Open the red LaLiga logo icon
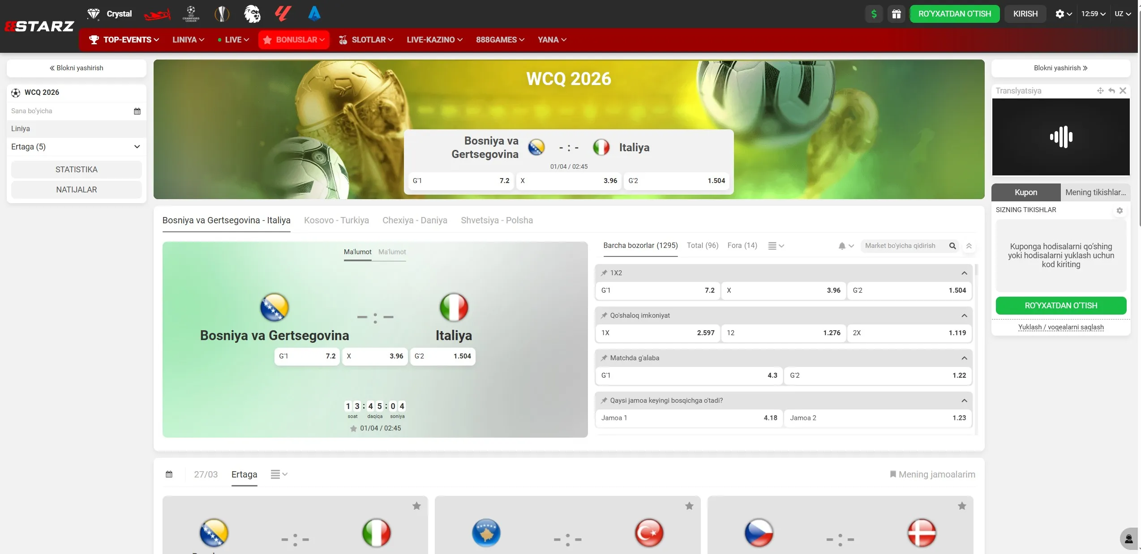This screenshot has width=1141, height=554. (x=283, y=14)
